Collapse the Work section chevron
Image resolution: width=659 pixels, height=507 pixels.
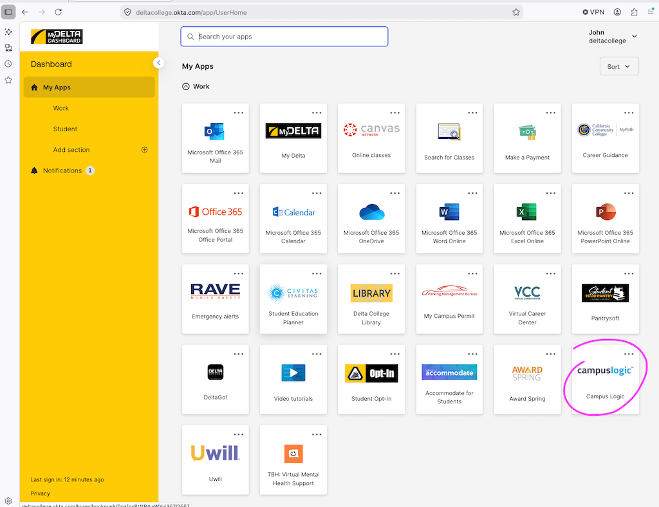pyautogui.click(x=186, y=86)
